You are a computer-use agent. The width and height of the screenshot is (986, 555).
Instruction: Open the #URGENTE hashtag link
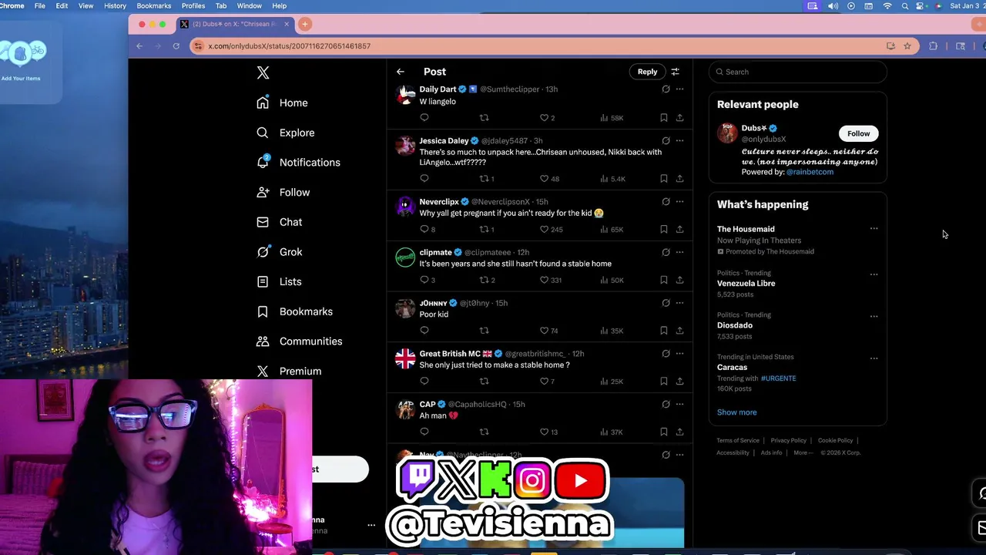[778, 378]
